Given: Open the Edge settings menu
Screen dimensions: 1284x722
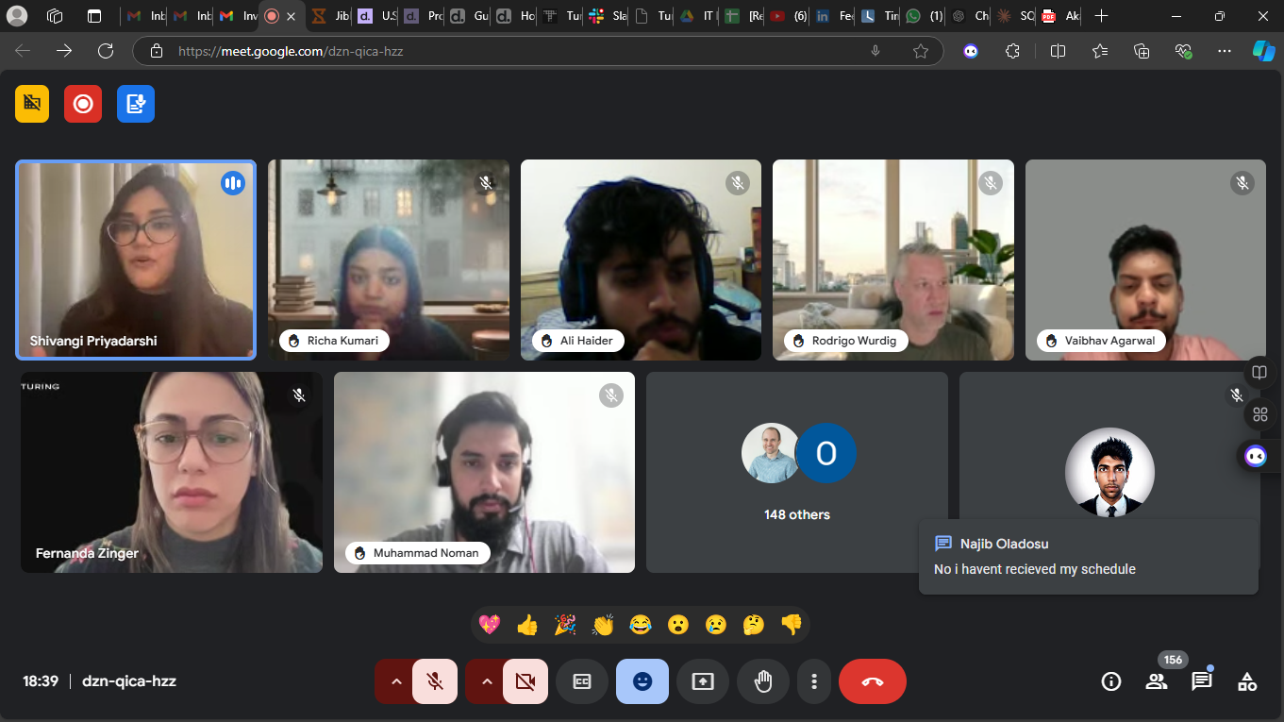Looking at the screenshot, I should point(1224,51).
